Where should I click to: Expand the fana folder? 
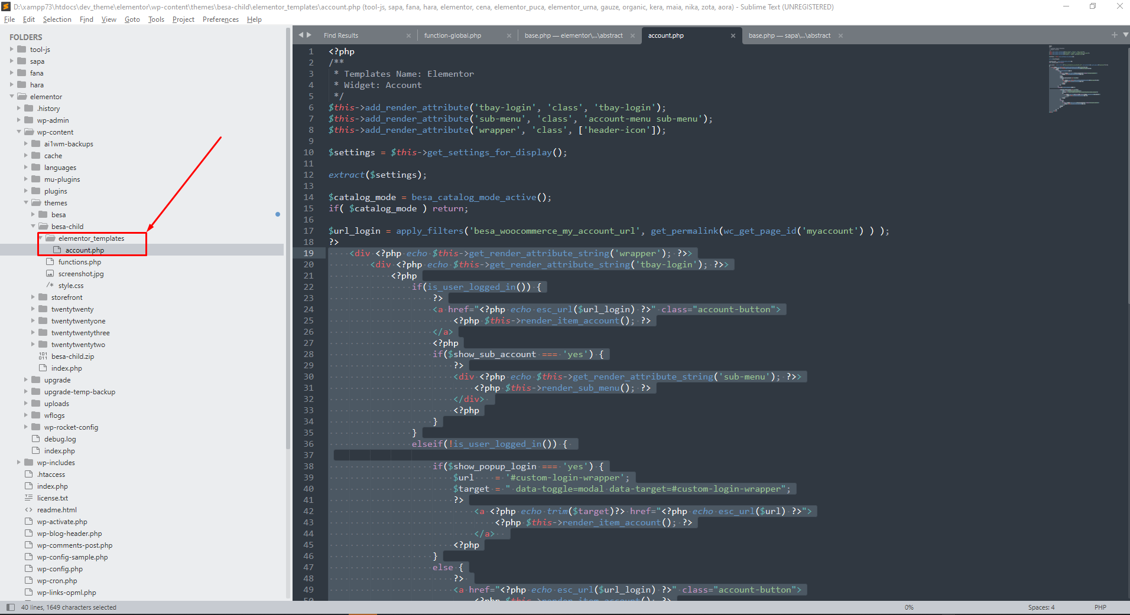[x=11, y=73]
